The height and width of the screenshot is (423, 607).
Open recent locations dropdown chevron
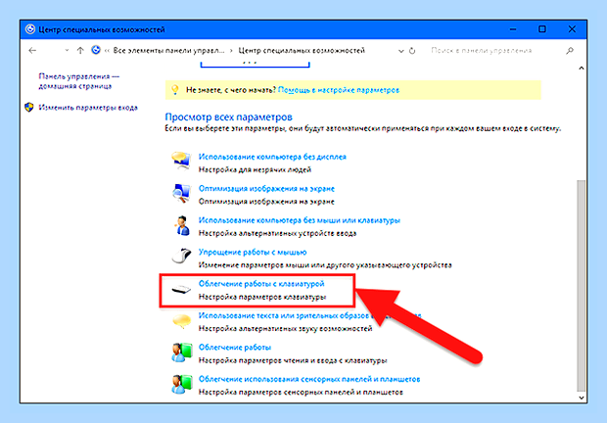click(x=67, y=50)
